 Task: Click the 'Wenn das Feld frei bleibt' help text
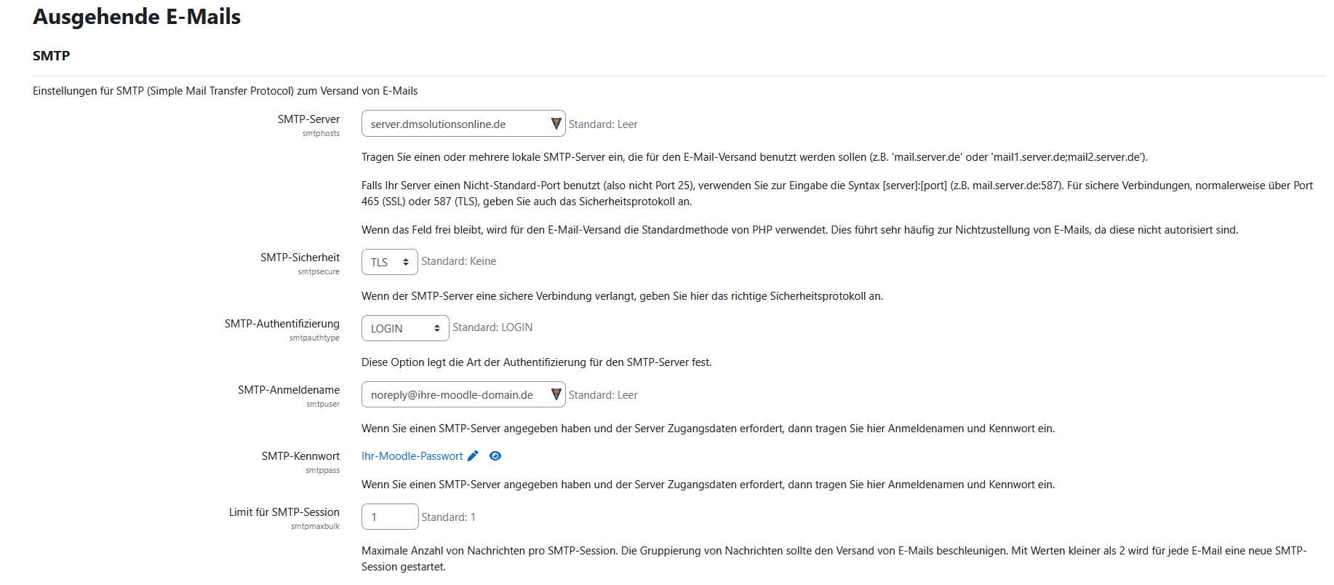pos(800,230)
